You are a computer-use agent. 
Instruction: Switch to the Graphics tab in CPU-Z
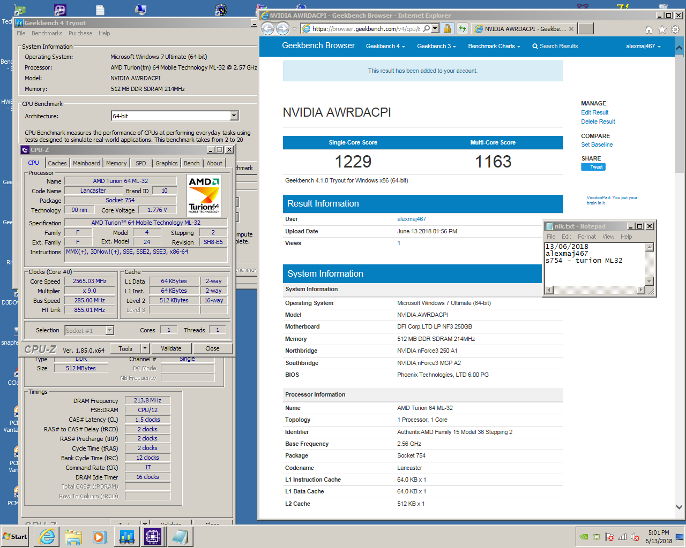[166, 163]
